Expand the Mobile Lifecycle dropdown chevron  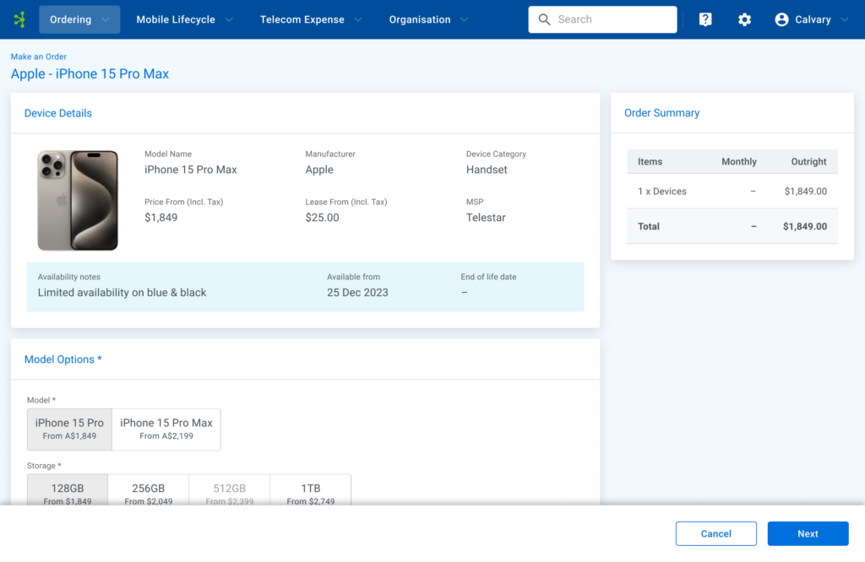(229, 19)
